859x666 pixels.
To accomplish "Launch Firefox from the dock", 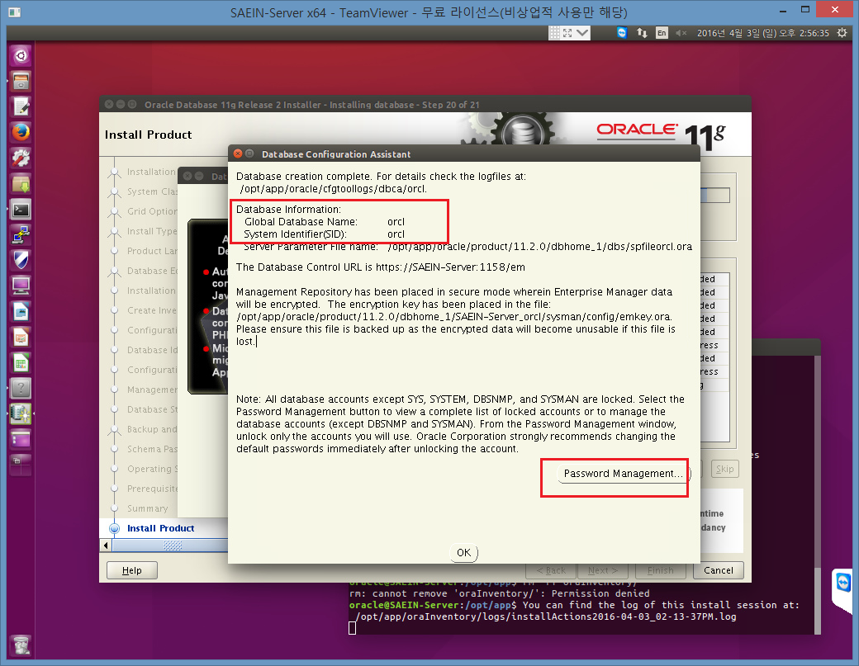I will tap(21, 132).
